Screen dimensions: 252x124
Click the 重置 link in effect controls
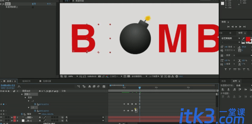coord(34,4)
